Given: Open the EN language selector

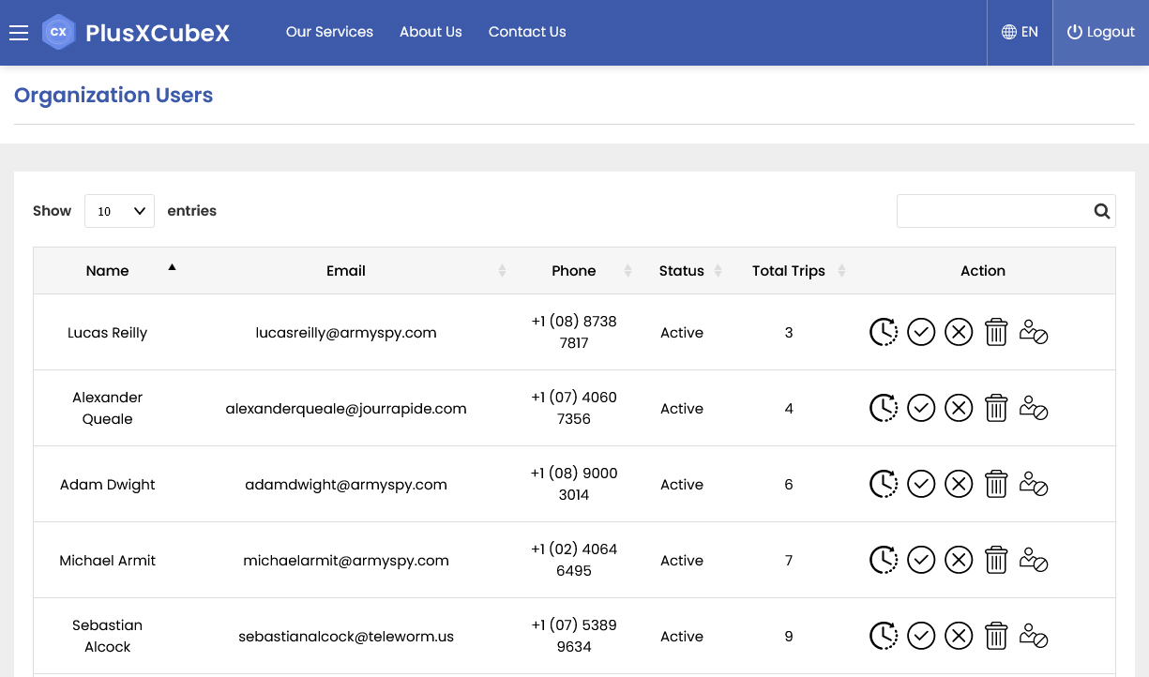Looking at the screenshot, I should coord(1020,32).
